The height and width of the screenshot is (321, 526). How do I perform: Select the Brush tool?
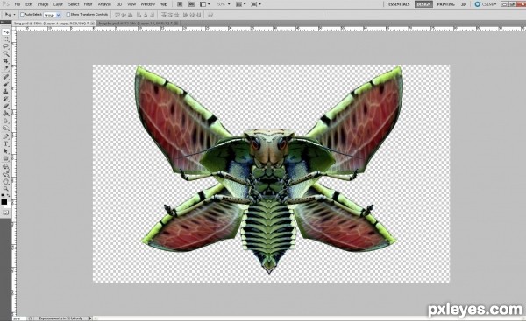(6, 84)
